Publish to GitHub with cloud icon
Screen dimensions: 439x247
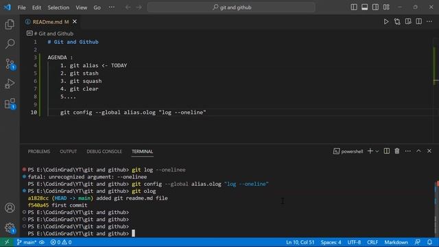[42, 242]
